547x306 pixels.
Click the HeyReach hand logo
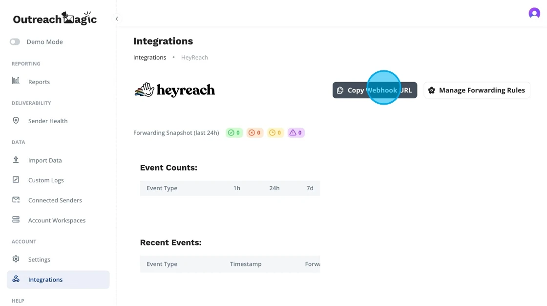(x=144, y=89)
